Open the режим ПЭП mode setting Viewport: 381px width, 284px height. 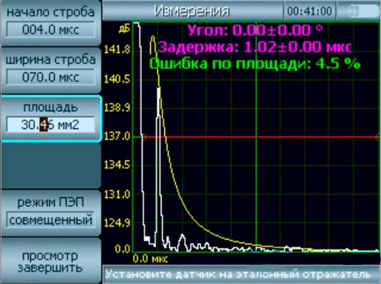click(x=50, y=203)
